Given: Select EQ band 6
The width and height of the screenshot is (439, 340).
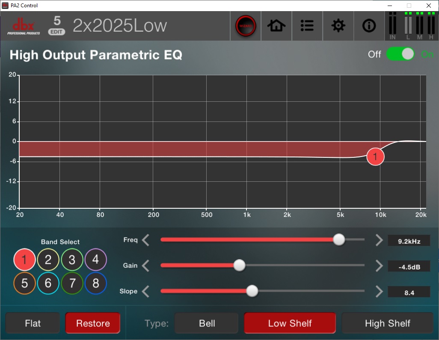Looking at the screenshot, I should 48,283.
